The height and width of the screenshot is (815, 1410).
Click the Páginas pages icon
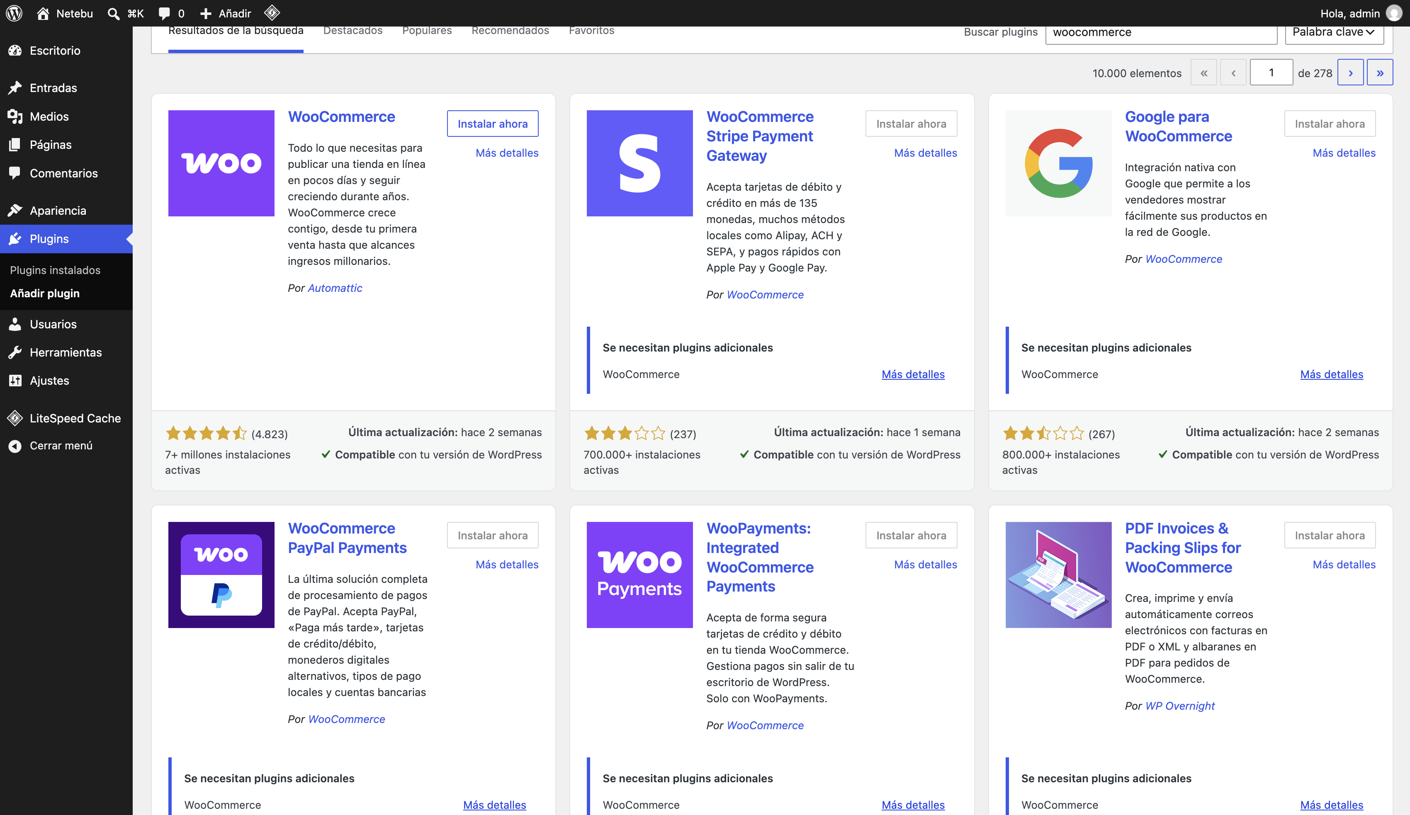point(15,144)
